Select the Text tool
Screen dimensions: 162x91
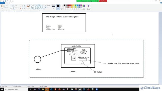point(25,6)
